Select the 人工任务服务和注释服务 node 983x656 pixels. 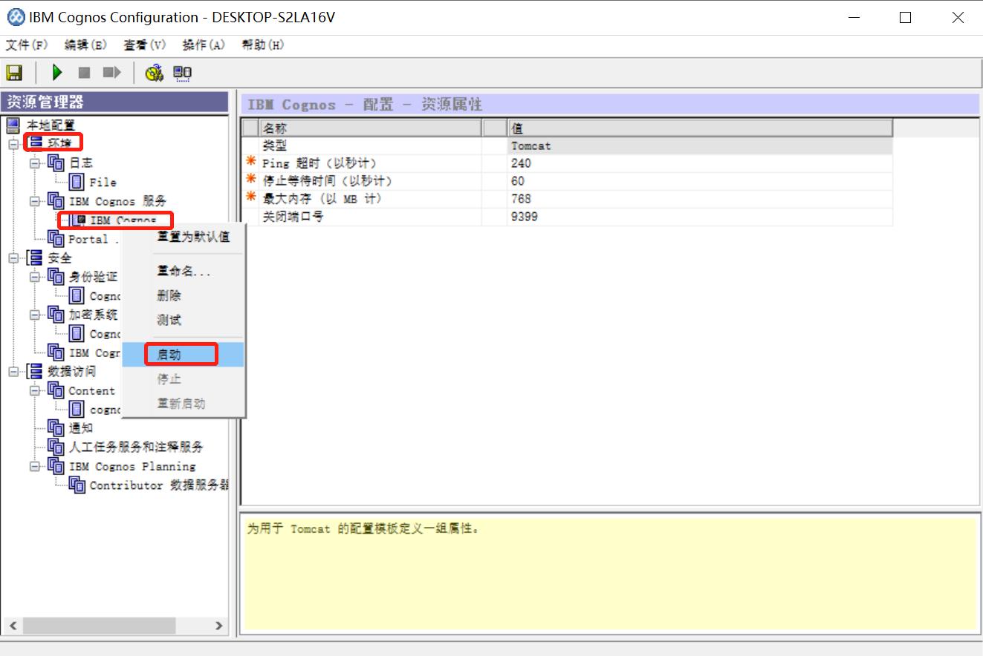(x=136, y=447)
